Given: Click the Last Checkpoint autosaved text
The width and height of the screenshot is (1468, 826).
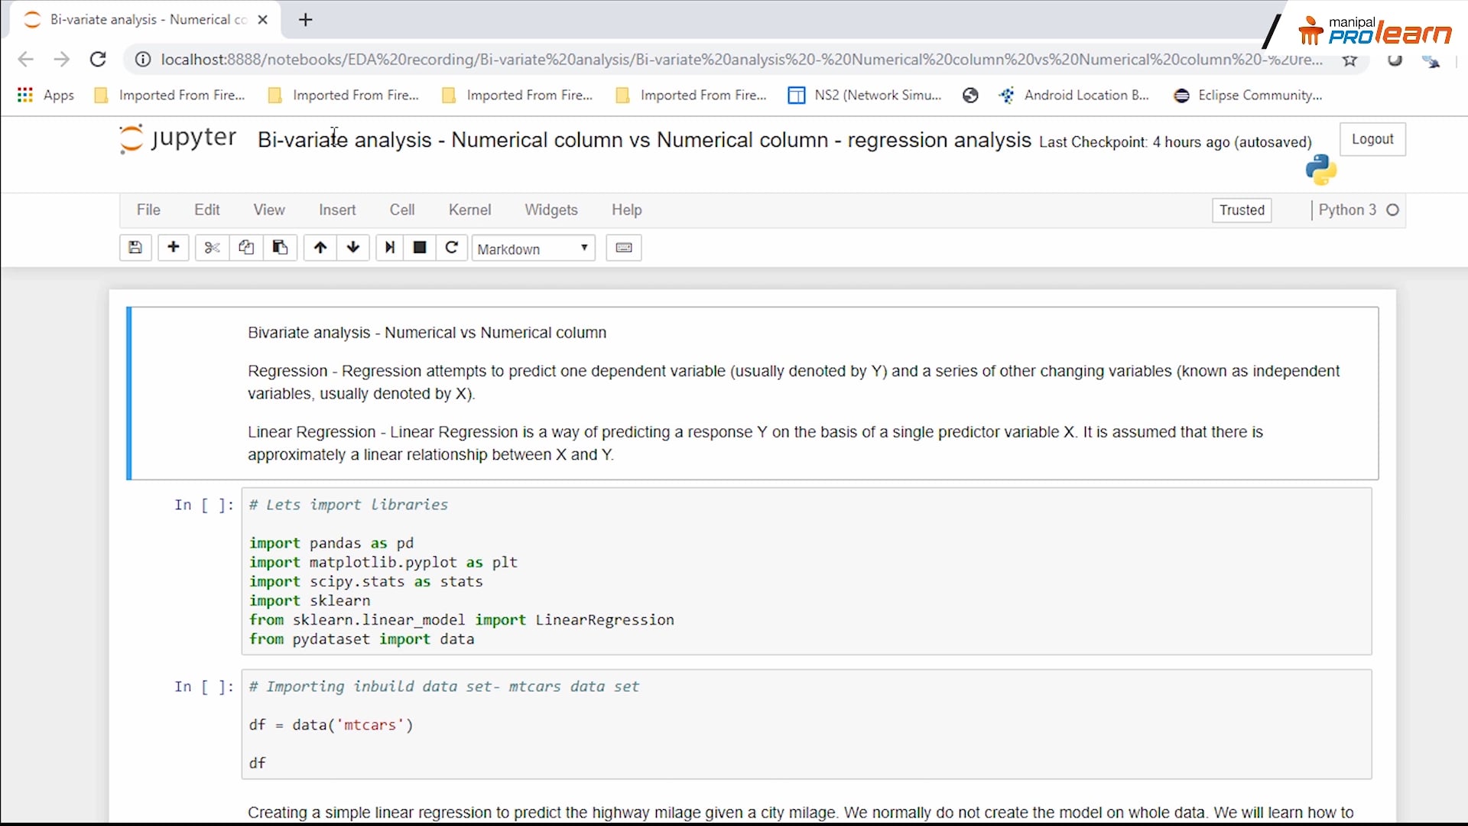Looking at the screenshot, I should click(x=1175, y=142).
